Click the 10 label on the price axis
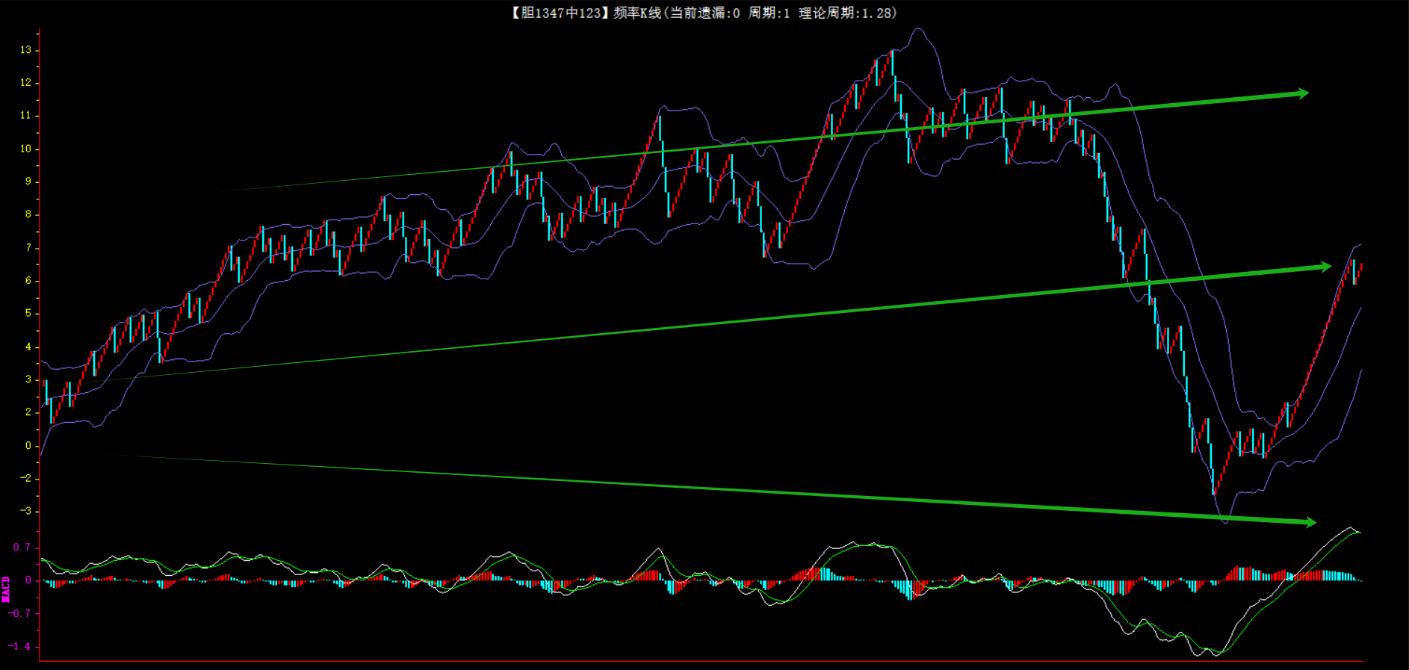1409x670 pixels. tap(26, 149)
